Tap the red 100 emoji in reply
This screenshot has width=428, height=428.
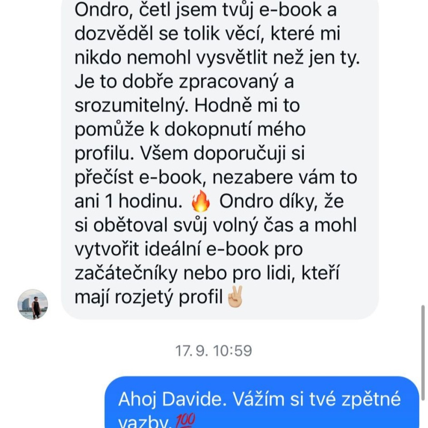pos(185,421)
